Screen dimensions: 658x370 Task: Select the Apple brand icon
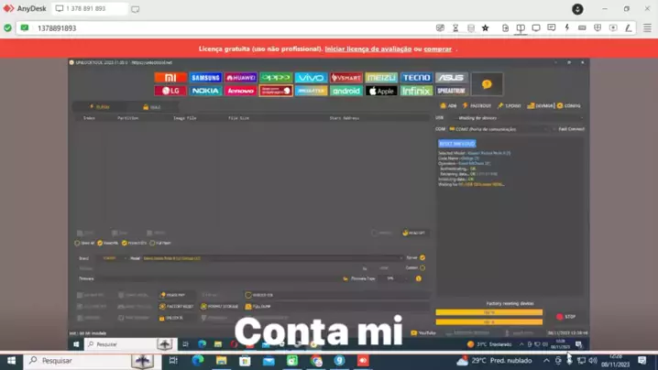coord(381,92)
